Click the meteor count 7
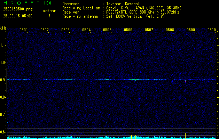219x139 pixels. pos(49,16)
